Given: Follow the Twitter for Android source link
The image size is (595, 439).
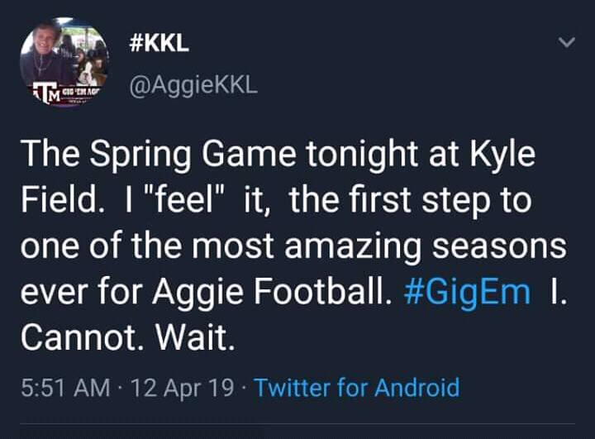Looking at the screenshot, I should point(356,387).
